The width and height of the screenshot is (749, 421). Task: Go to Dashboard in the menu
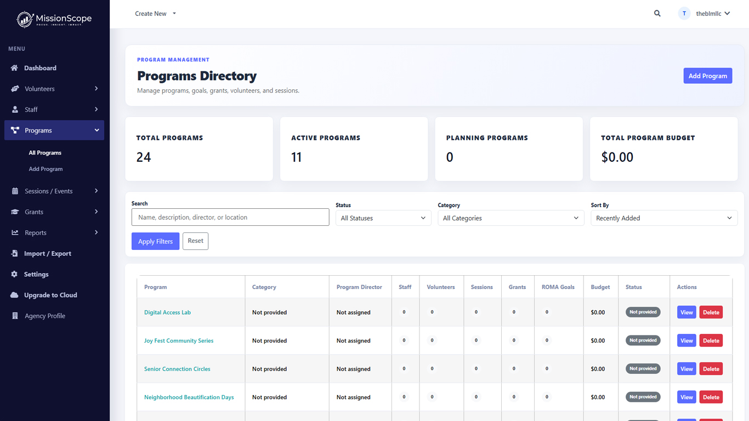pos(40,68)
